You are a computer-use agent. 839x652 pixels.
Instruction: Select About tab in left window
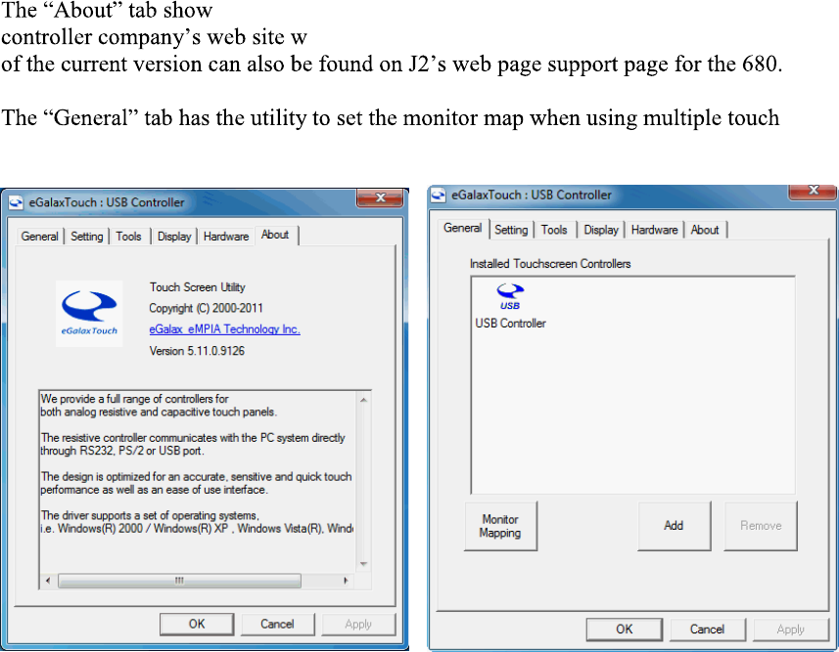click(275, 235)
